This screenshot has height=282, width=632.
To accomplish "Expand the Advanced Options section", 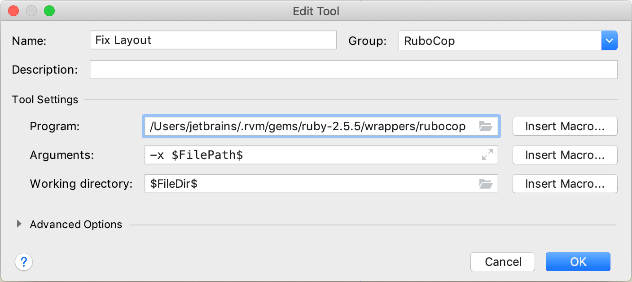I will [19, 224].
